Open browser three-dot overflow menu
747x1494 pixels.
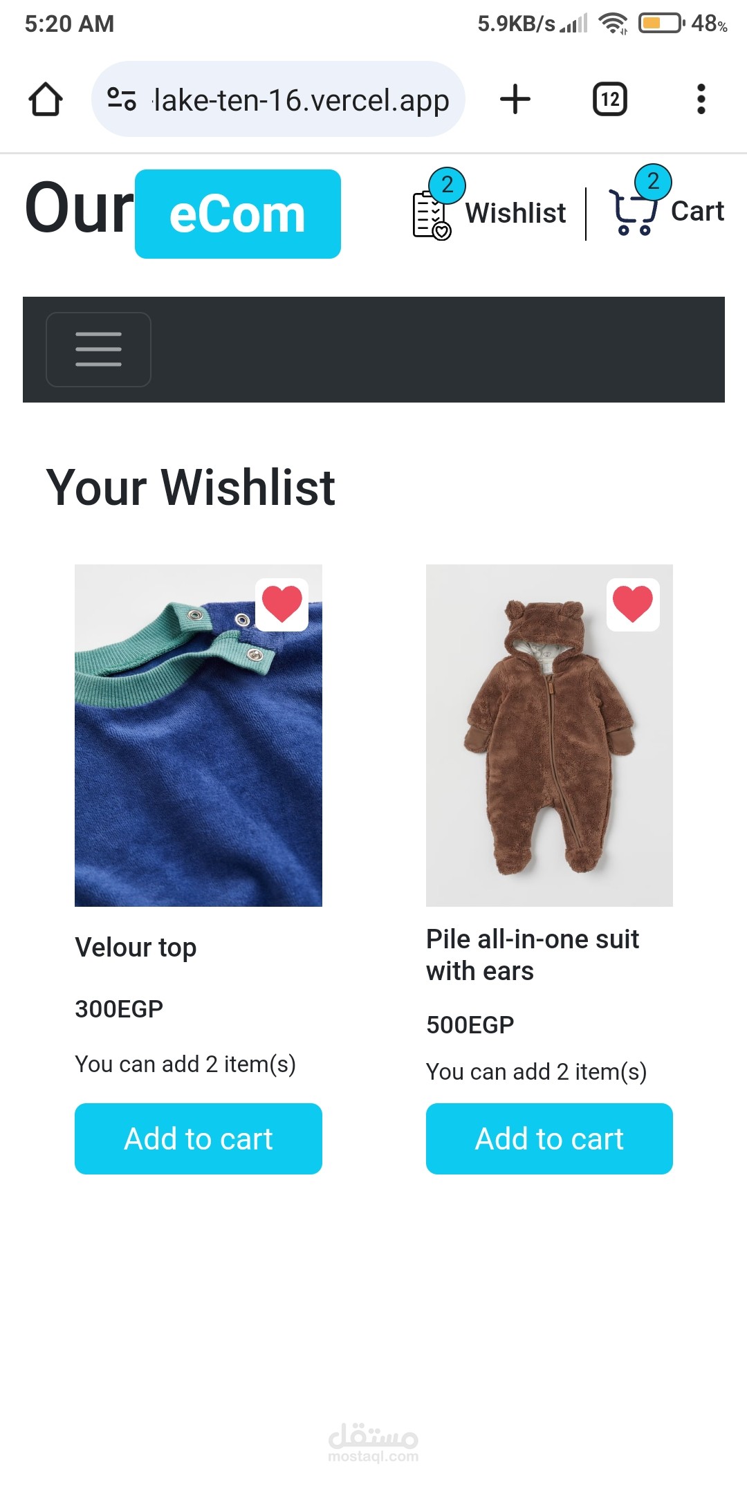click(701, 99)
